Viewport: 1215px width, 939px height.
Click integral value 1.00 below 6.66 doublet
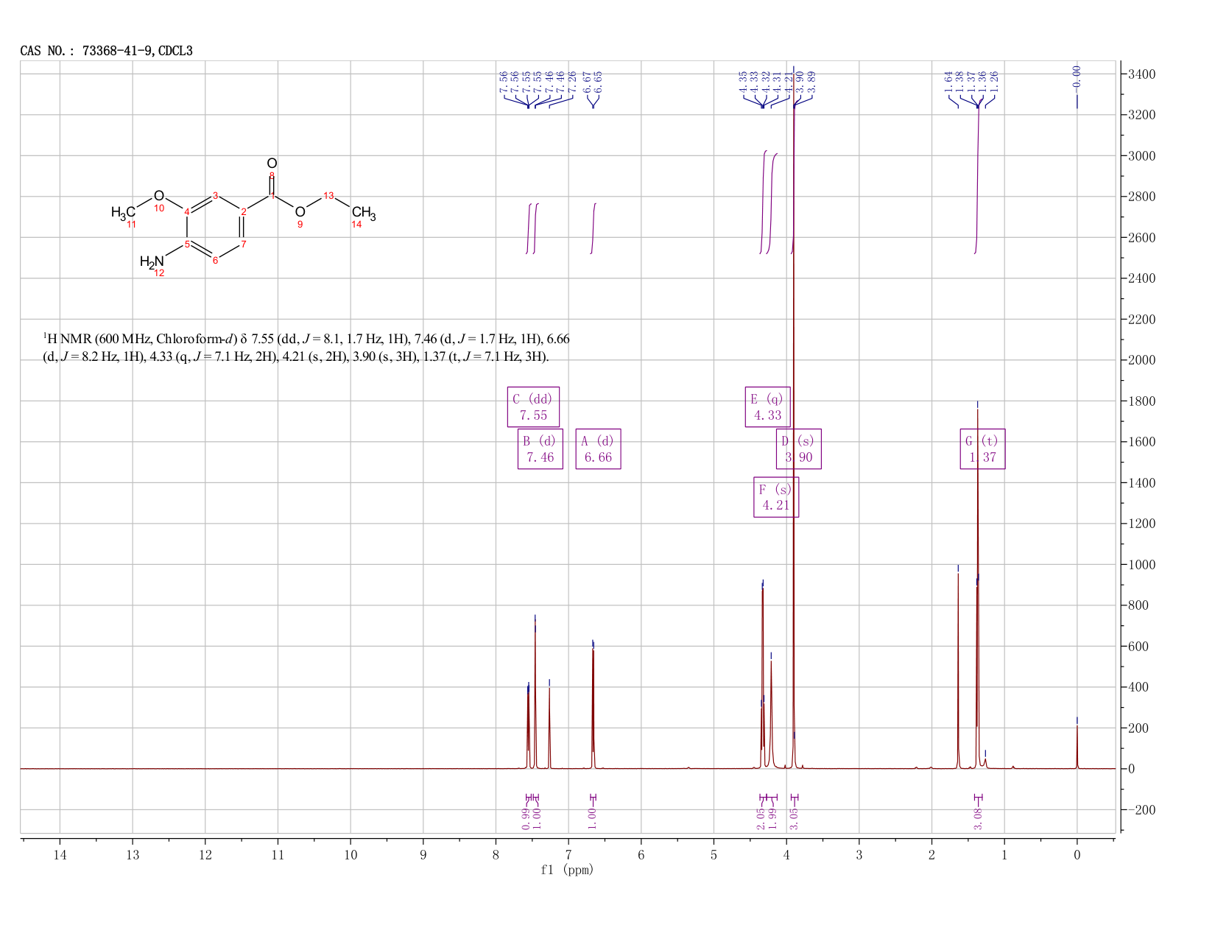[x=592, y=817]
